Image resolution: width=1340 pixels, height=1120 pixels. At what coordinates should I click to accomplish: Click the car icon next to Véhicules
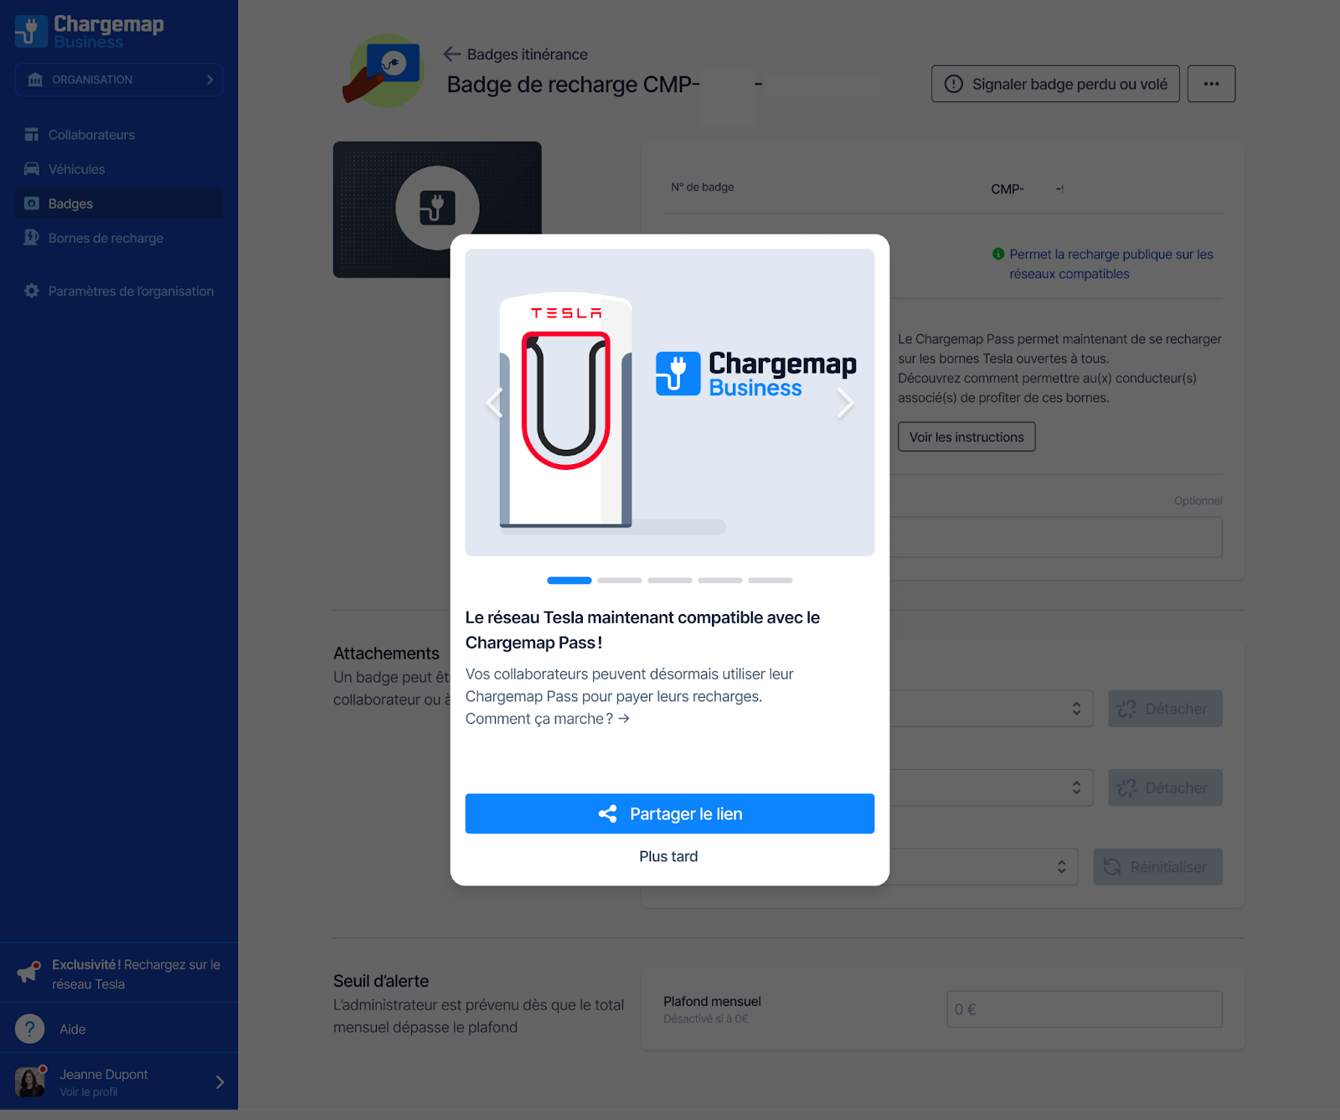[x=32, y=169]
